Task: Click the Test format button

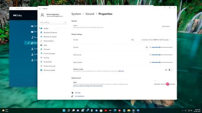Action: coord(133,40)
